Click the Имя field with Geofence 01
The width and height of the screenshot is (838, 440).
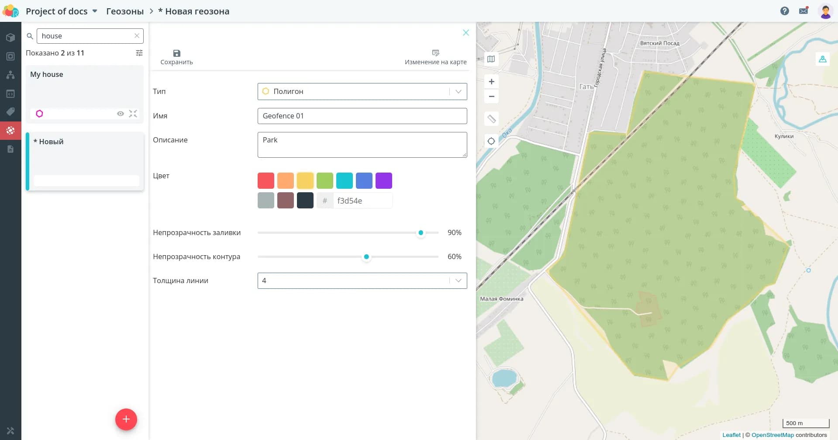362,116
